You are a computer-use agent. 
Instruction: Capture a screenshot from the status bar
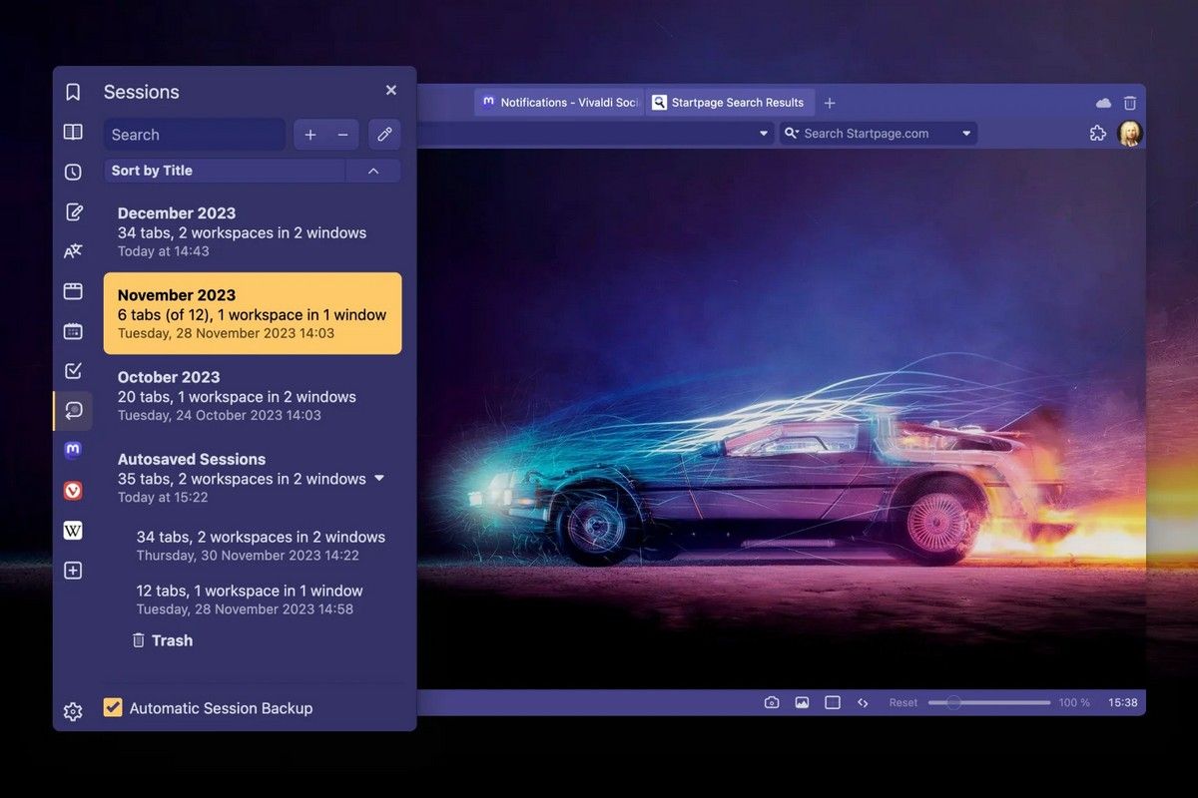coord(772,702)
